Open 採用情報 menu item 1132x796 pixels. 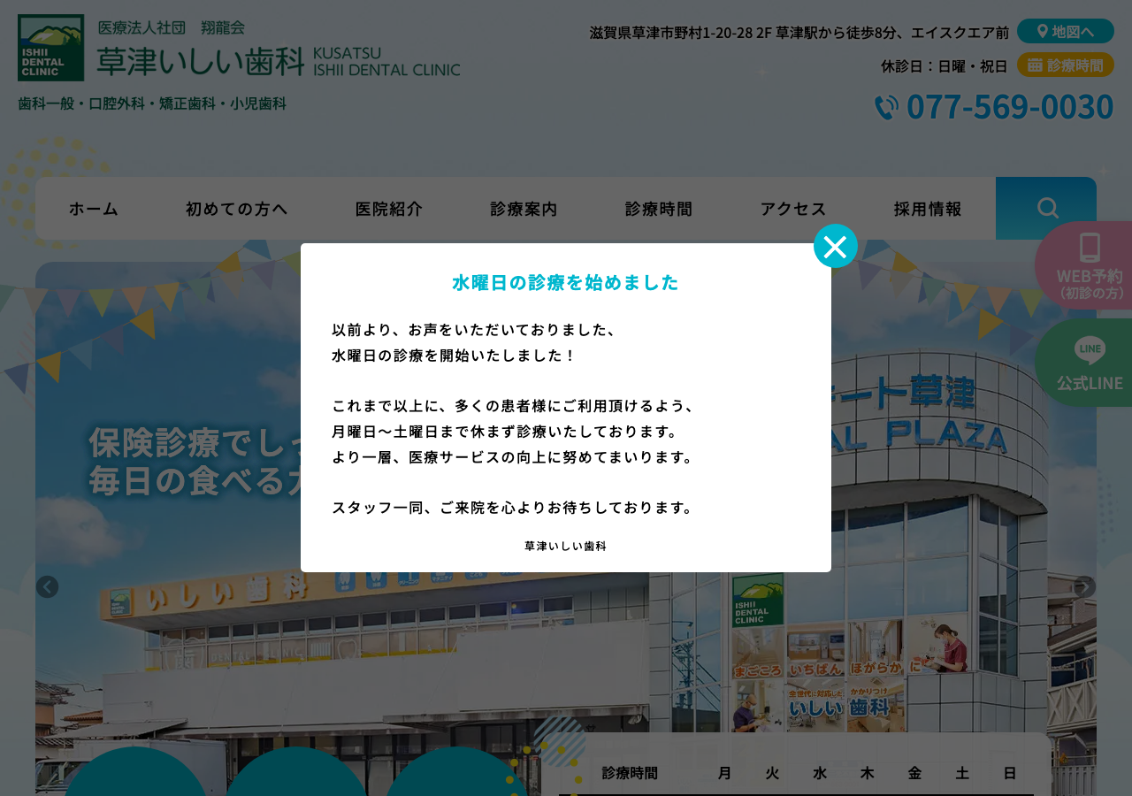coord(928,209)
